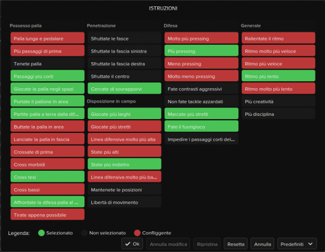The height and width of the screenshot is (252, 325).
Task: Deselect 'Cross tesi' instruction
Action: (x=47, y=177)
